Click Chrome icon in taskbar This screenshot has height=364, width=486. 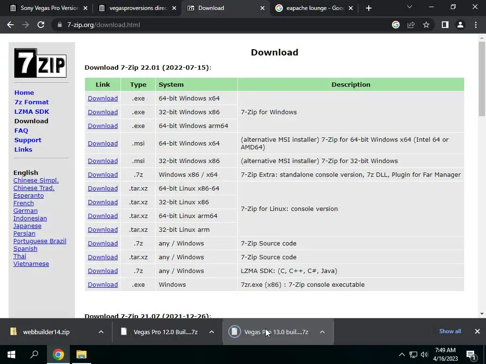coord(58,355)
